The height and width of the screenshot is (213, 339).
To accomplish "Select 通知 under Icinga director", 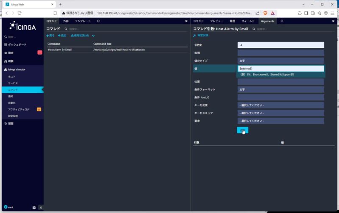I will point(11,97).
